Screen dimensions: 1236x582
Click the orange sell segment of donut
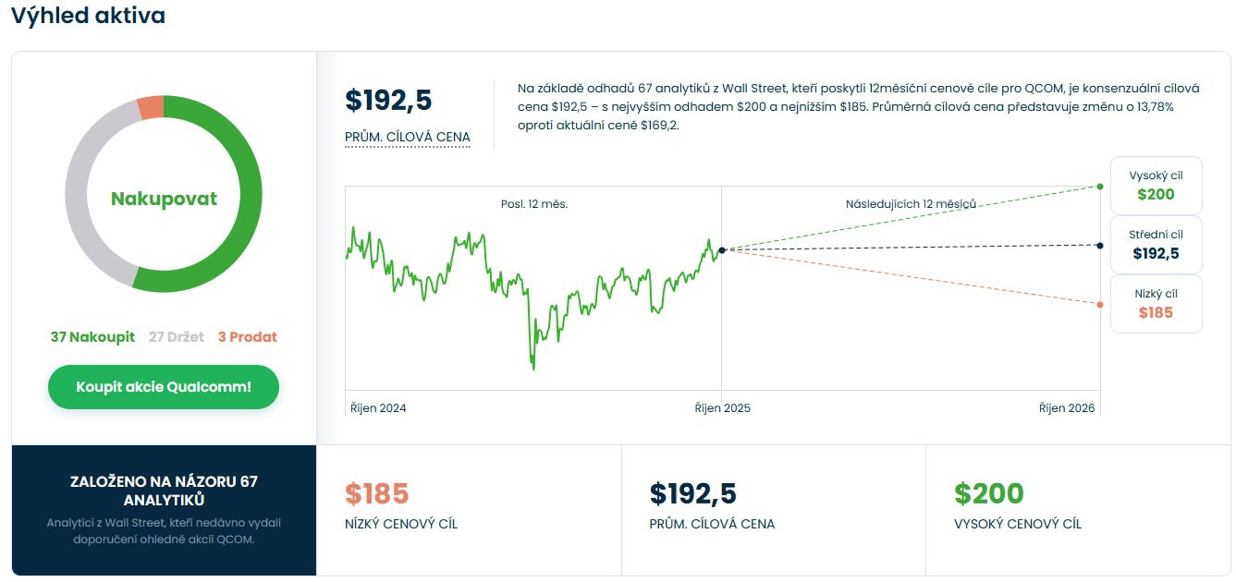coord(151,106)
